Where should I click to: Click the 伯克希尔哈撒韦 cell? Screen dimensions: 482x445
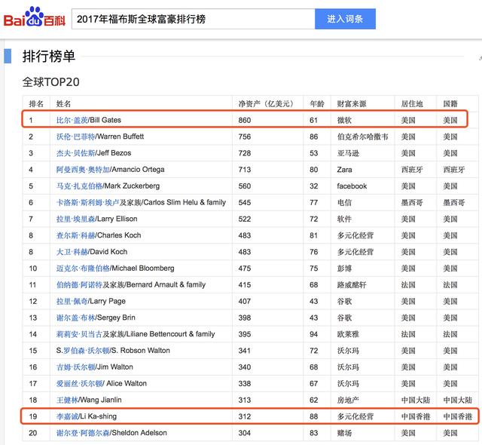[x=362, y=137]
